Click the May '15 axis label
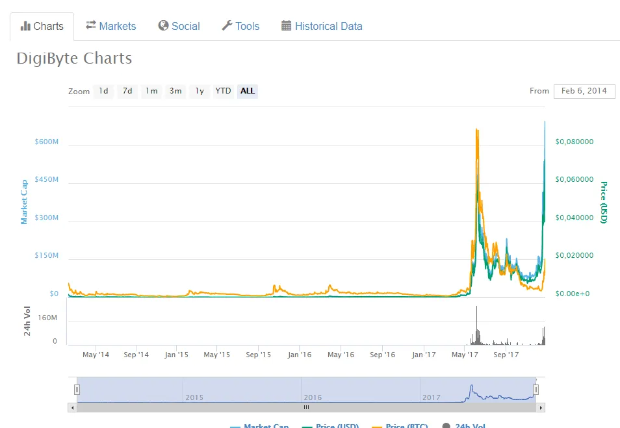Viewport: 620px width, 428px height. (x=216, y=355)
